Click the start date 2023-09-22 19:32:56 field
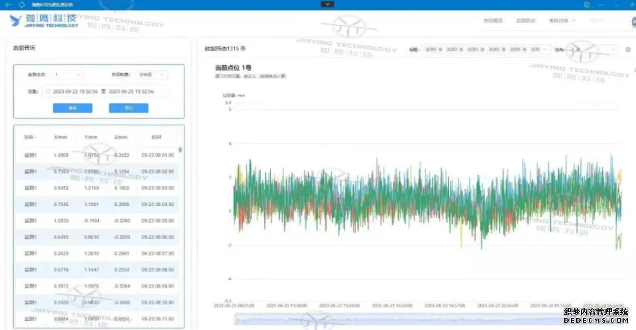Screen dimensions: 636x330 pos(75,92)
